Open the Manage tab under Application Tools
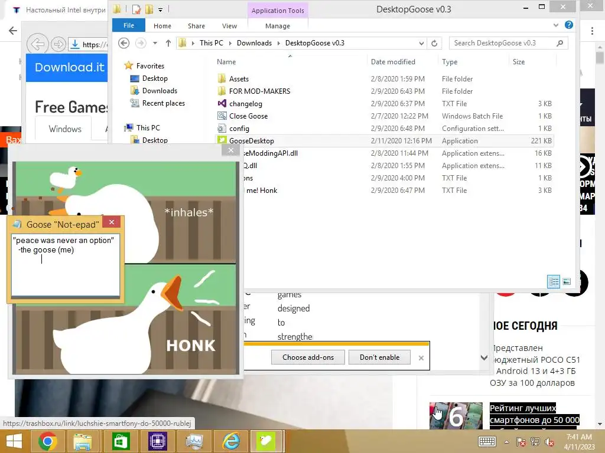The width and height of the screenshot is (605, 453). pos(278,26)
